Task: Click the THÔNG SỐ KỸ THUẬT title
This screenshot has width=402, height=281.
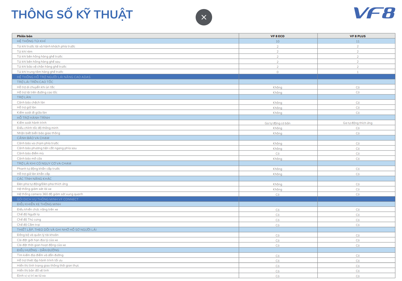Action: (x=72, y=15)
